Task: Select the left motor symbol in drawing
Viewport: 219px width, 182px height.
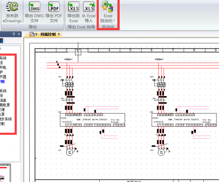Action: pos(70,152)
